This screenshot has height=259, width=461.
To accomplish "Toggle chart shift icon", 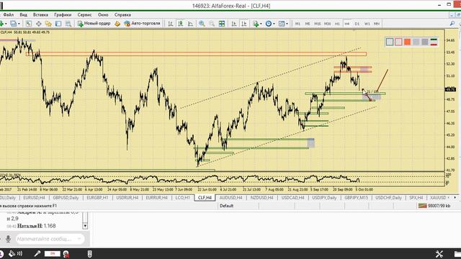I will pyautogui.click(x=244, y=24).
